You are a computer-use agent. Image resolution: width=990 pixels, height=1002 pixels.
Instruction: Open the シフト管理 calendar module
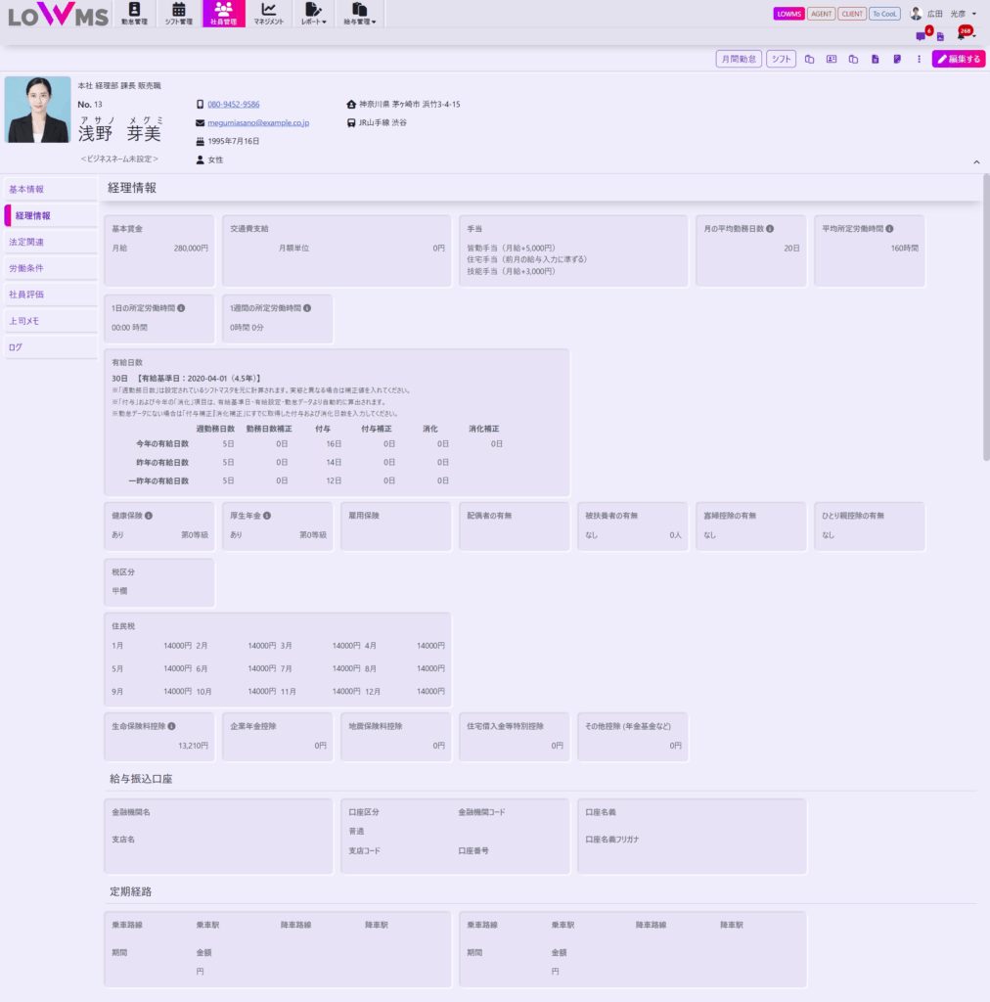click(x=178, y=14)
